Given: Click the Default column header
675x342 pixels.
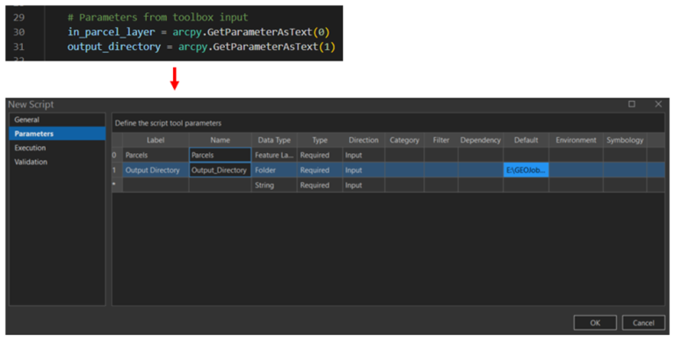Looking at the screenshot, I should coord(526,140).
